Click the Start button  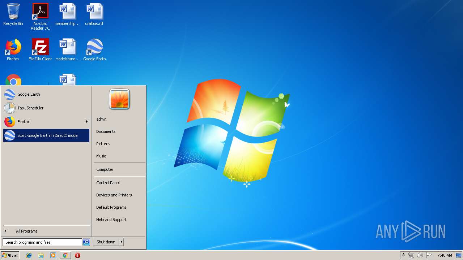tap(10, 255)
